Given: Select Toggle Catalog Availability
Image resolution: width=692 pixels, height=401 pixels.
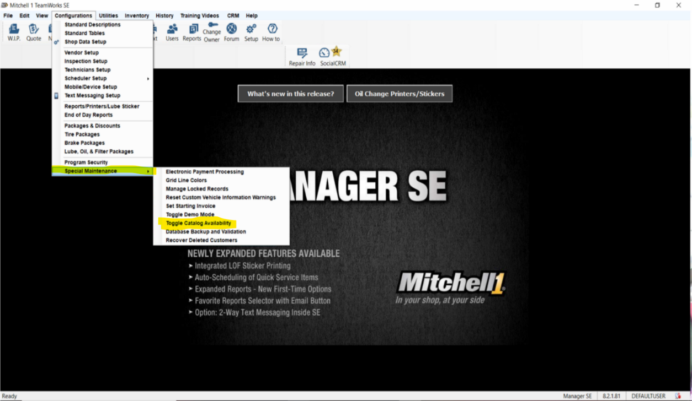Looking at the screenshot, I should [198, 223].
